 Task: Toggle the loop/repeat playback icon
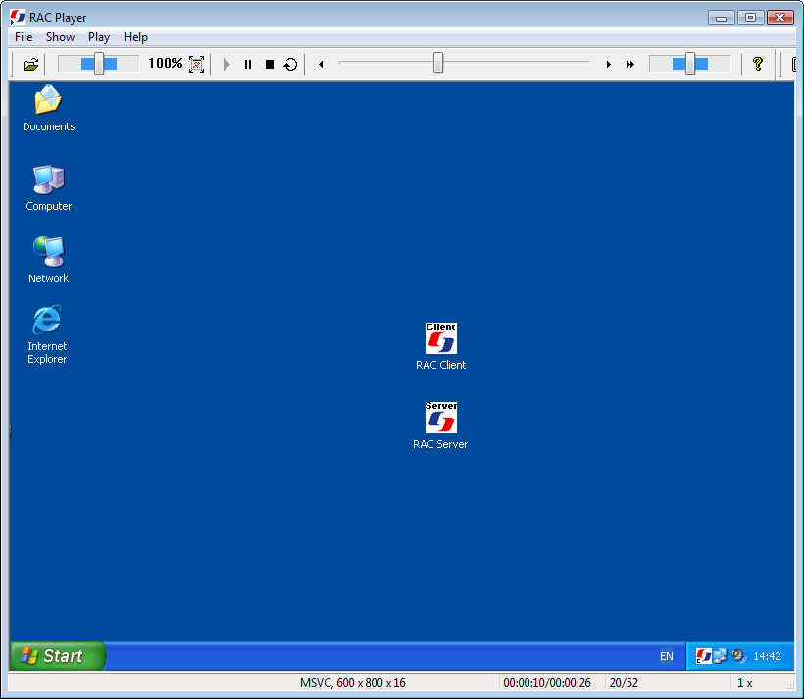coord(290,64)
